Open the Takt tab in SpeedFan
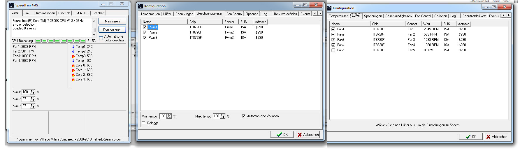This screenshot has height=151, width=520. coord(27,13)
